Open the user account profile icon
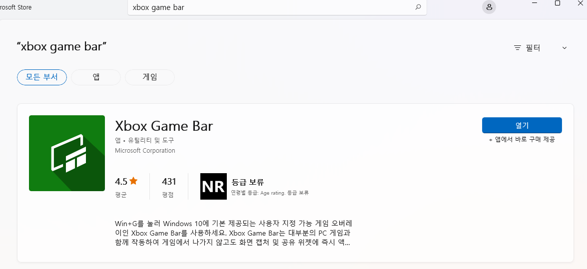Screen dimensions: 587x269 click(489, 7)
